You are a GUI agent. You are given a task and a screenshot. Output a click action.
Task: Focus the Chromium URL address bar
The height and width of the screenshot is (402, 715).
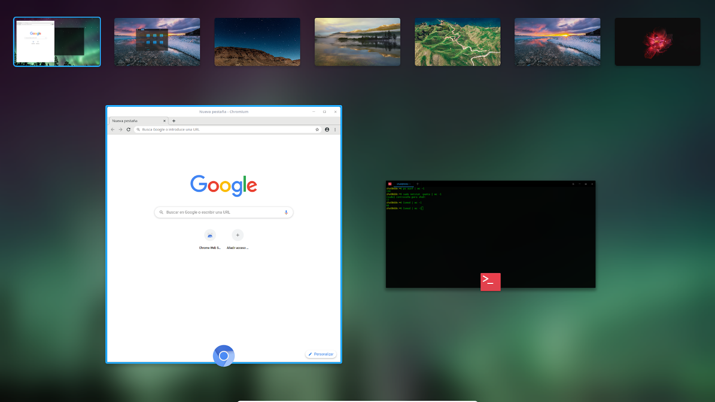tap(227, 130)
